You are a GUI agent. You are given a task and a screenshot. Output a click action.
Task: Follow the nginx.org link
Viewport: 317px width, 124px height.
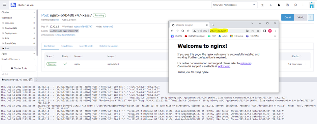(246, 63)
